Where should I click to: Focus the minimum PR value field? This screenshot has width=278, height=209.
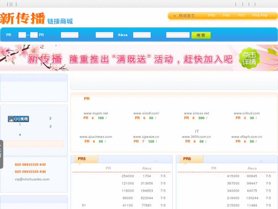click(x=22, y=35)
